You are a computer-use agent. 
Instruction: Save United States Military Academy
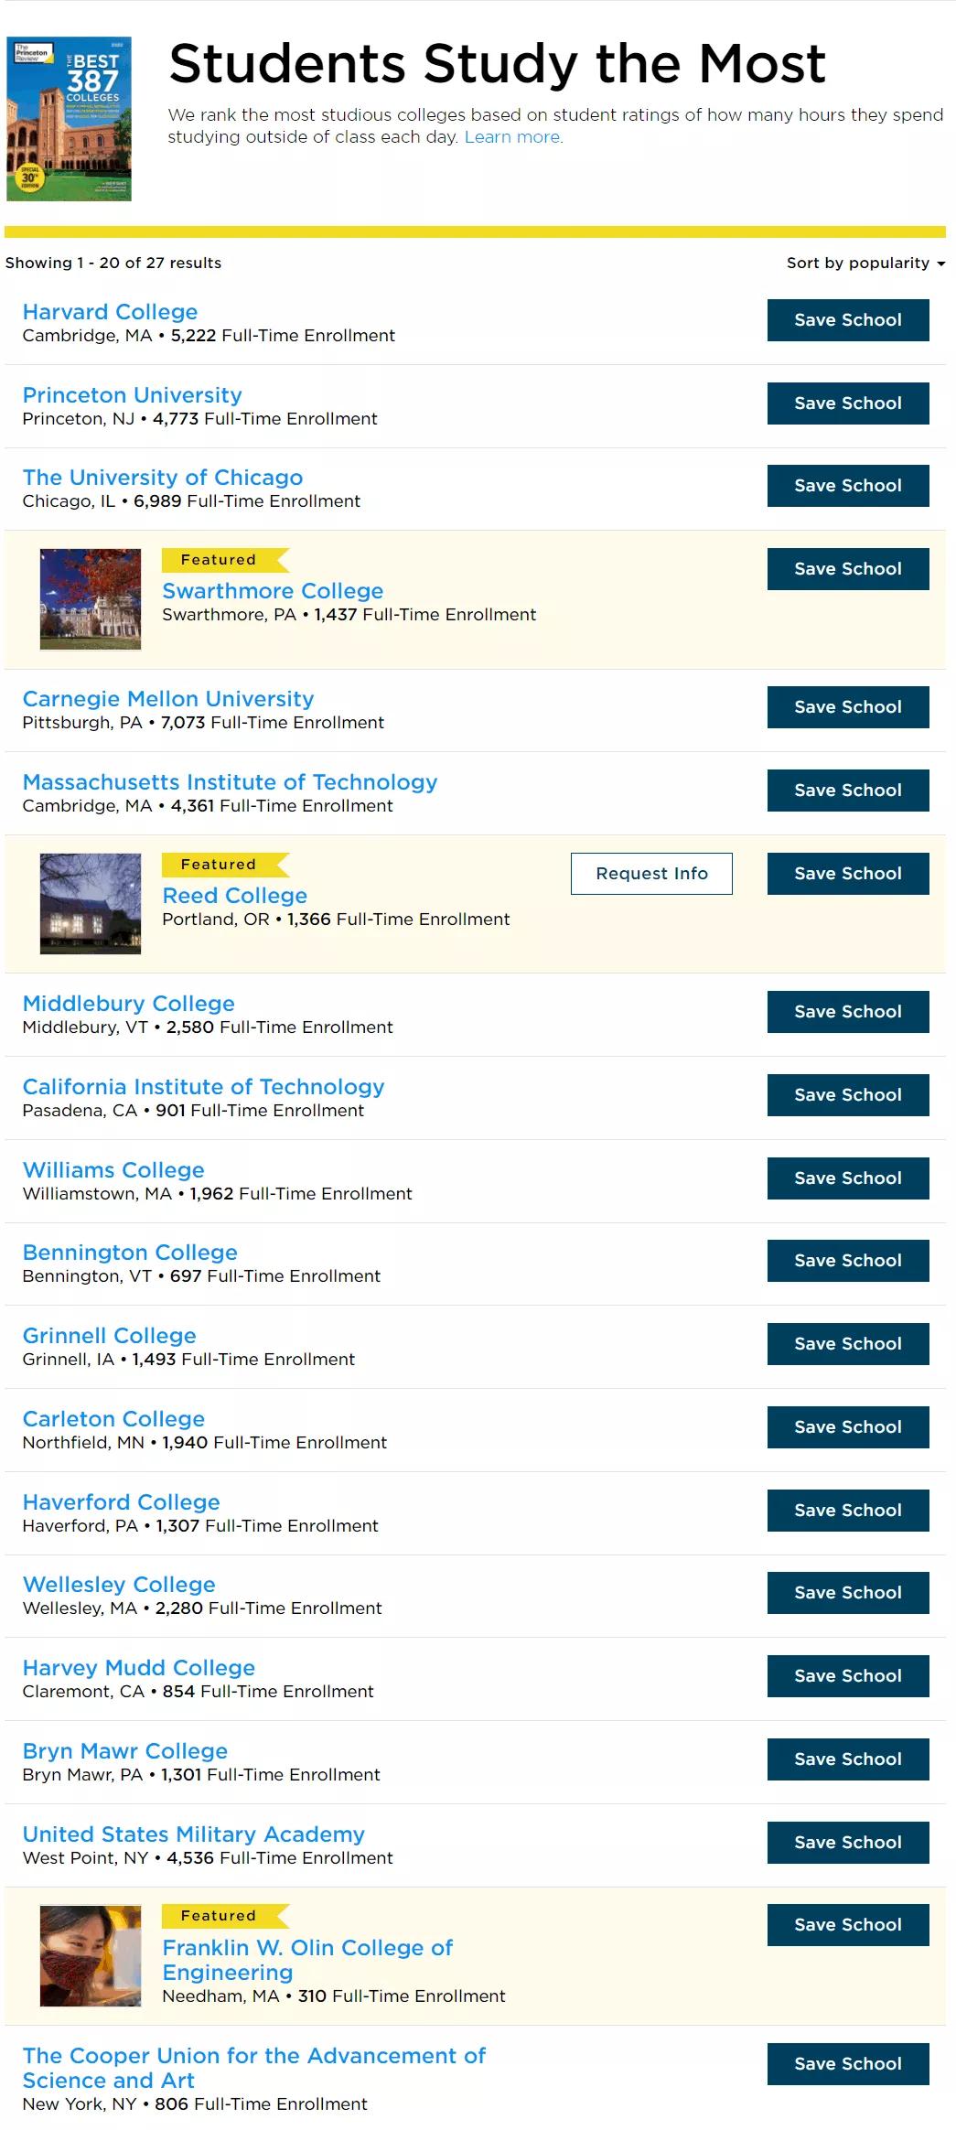click(x=848, y=1843)
